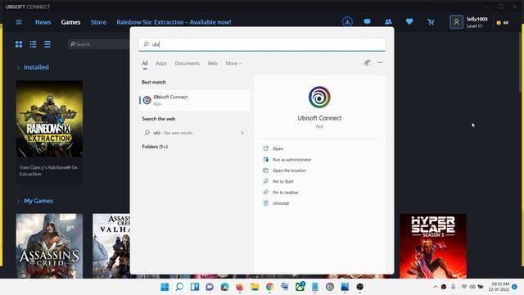Screen dimensions: 524x295
Task: Expand the More filter dropdown
Action: (233, 63)
